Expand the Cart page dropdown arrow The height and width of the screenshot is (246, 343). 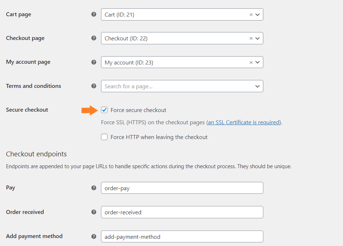[258, 15]
